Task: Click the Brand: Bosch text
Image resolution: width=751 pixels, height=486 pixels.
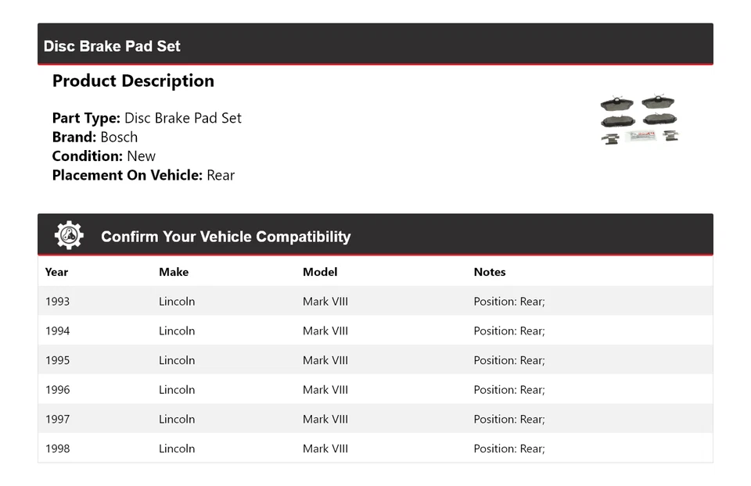Action: (95, 137)
